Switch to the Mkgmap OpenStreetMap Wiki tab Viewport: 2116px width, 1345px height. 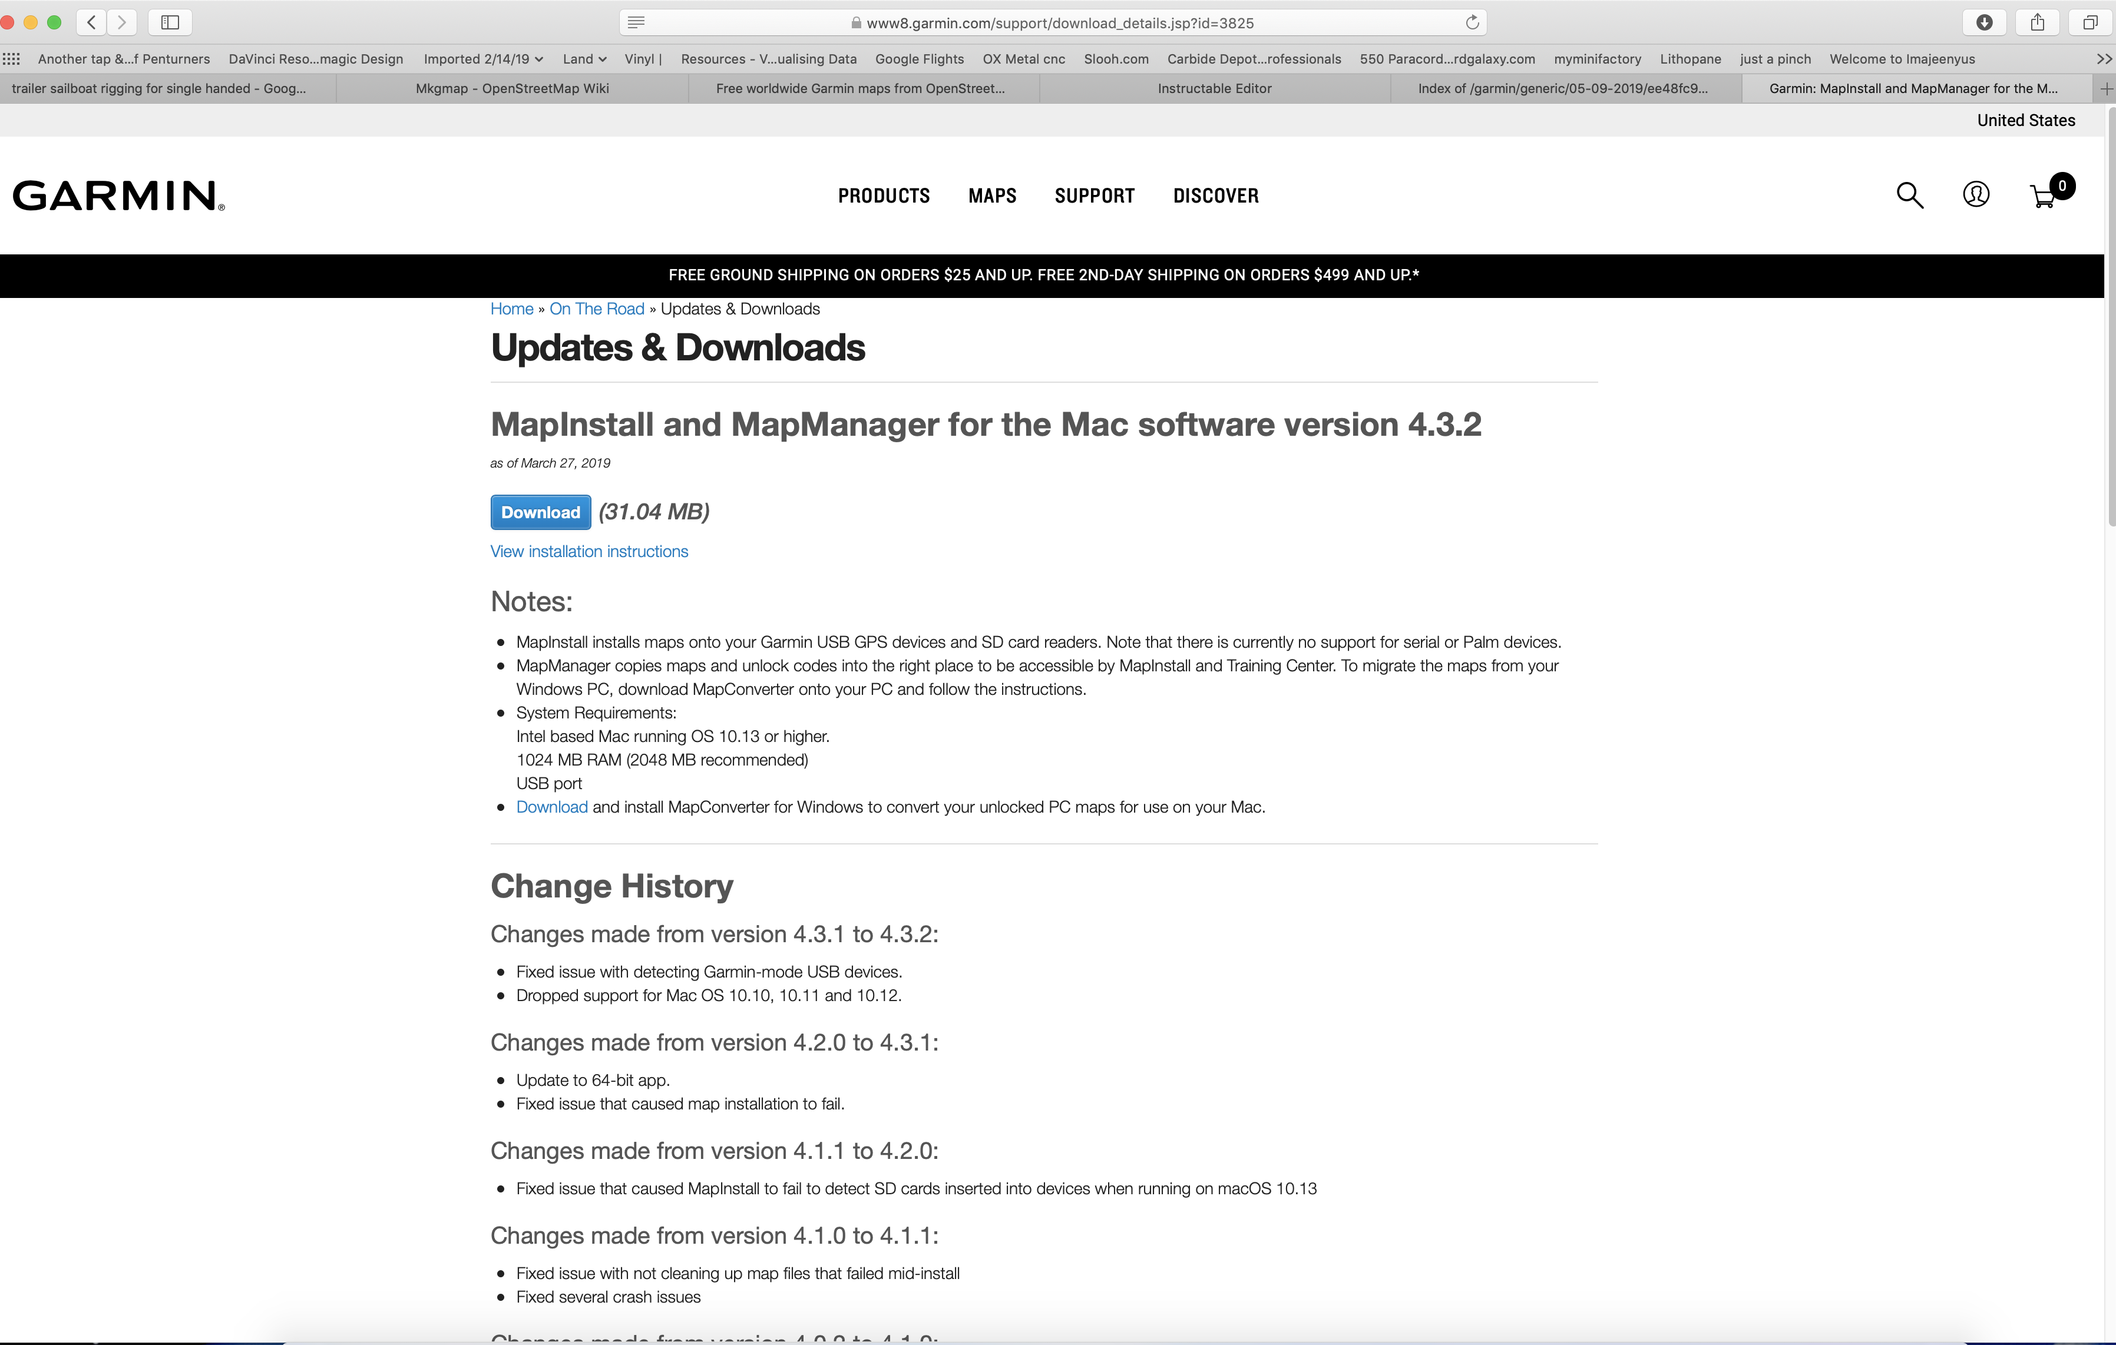(511, 89)
